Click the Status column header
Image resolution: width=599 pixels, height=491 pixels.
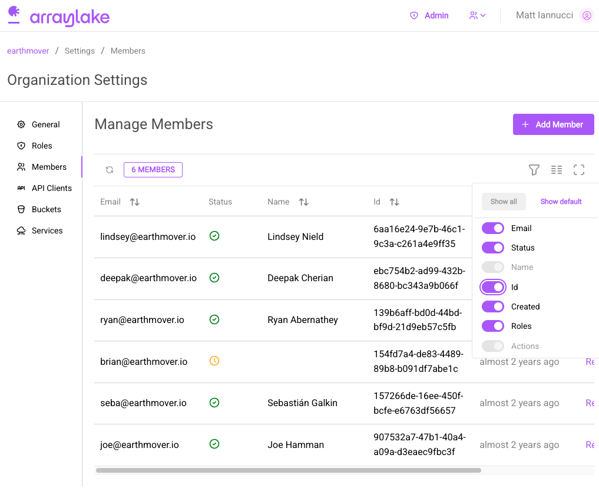[220, 202]
